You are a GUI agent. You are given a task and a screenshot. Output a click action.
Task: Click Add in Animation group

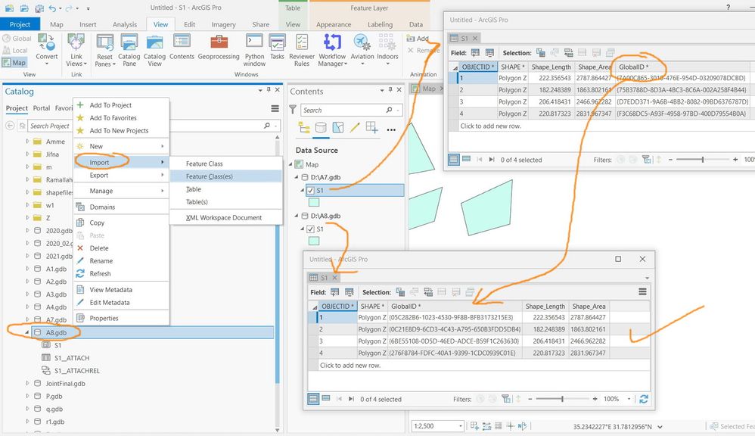click(x=418, y=39)
